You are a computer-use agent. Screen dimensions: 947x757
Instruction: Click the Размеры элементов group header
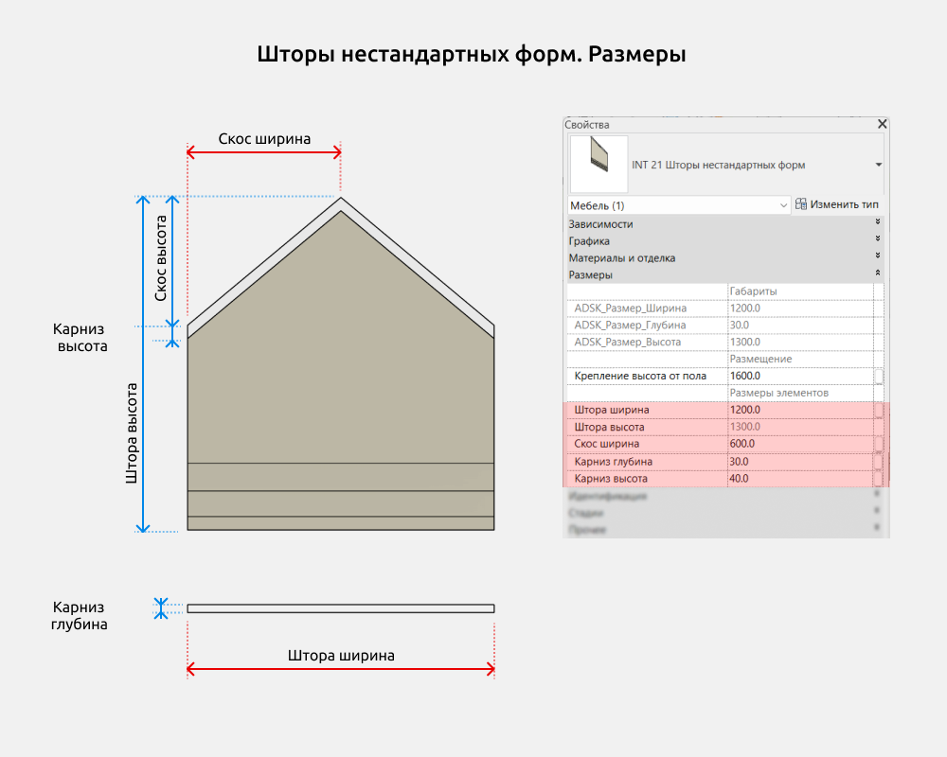coord(778,393)
